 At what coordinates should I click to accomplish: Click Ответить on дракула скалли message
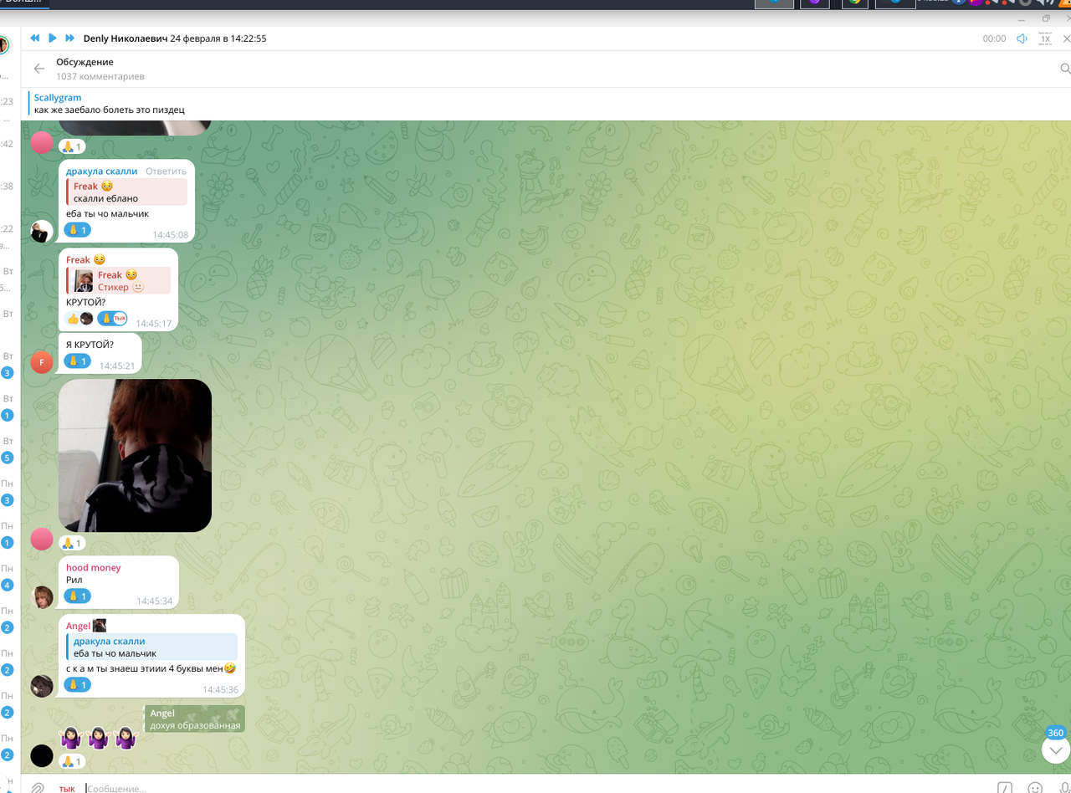[x=166, y=171]
